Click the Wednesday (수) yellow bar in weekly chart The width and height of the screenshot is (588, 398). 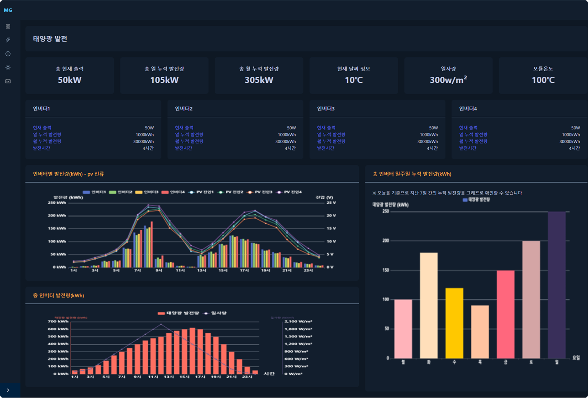click(x=454, y=323)
